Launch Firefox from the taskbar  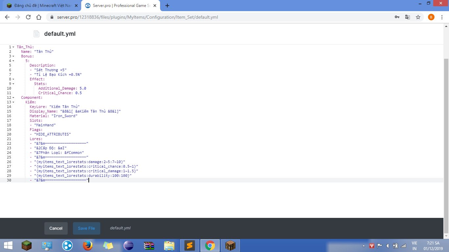point(88,245)
